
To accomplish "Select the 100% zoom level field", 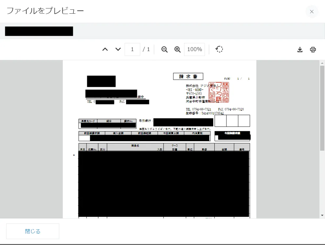I will (x=195, y=49).
